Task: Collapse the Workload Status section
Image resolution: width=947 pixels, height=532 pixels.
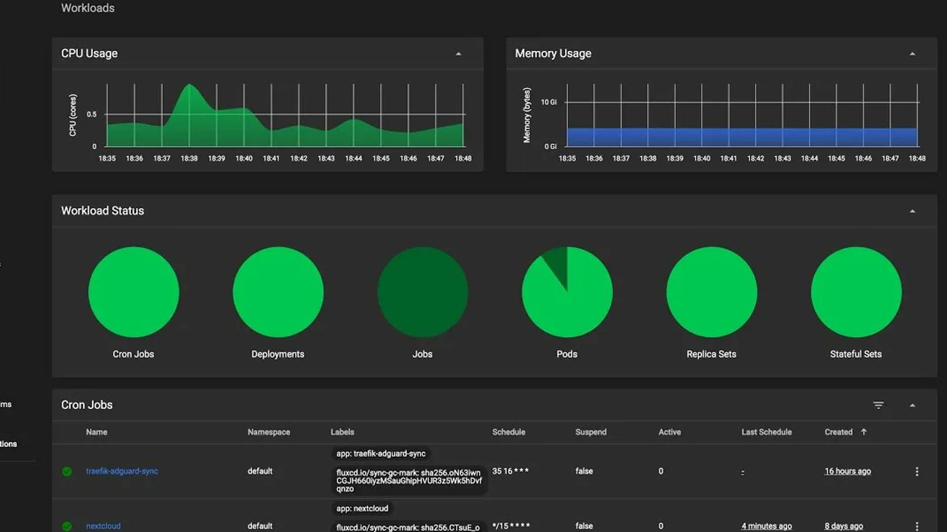Action: pyautogui.click(x=912, y=210)
